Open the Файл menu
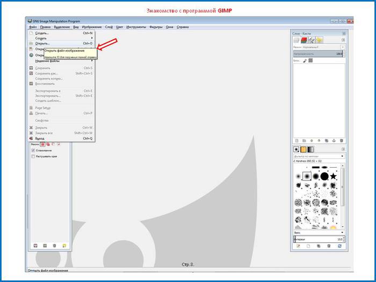Screen dimensions: 376x282 click(33, 27)
